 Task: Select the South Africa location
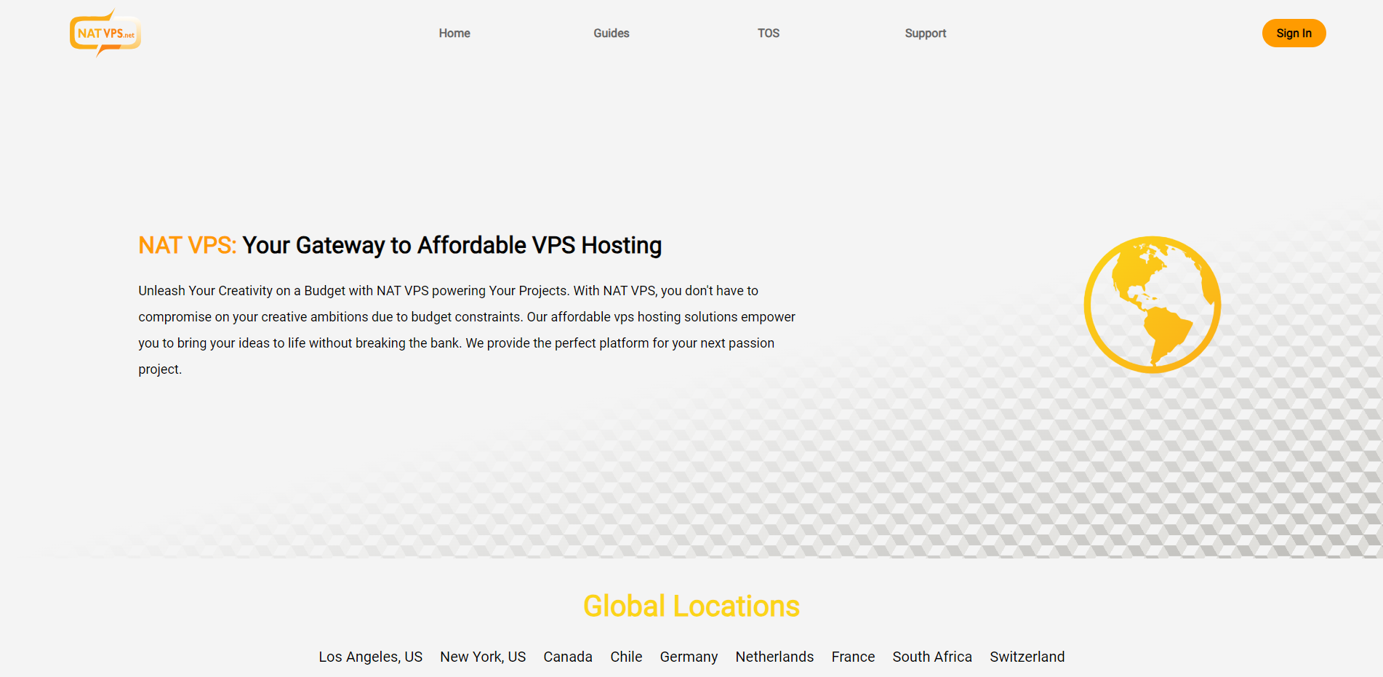932,657
